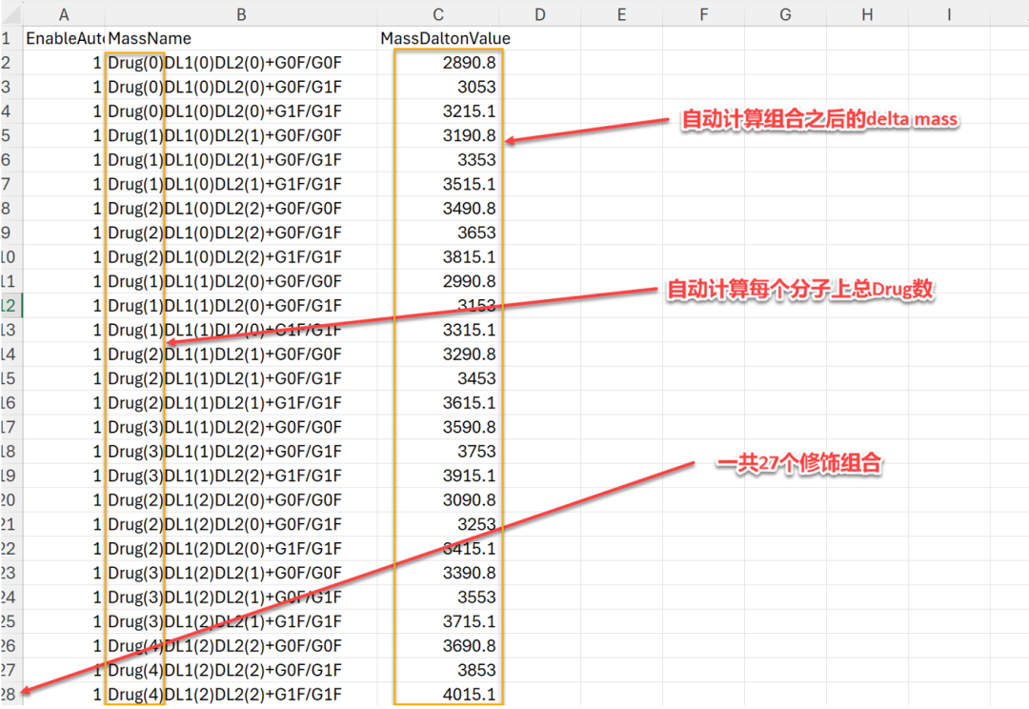Click row 12 header
This screenshot has height=709, width=1029.
click(8, 306)
